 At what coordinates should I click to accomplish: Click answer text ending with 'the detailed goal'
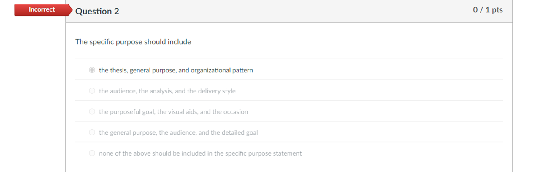coord(178,132)
